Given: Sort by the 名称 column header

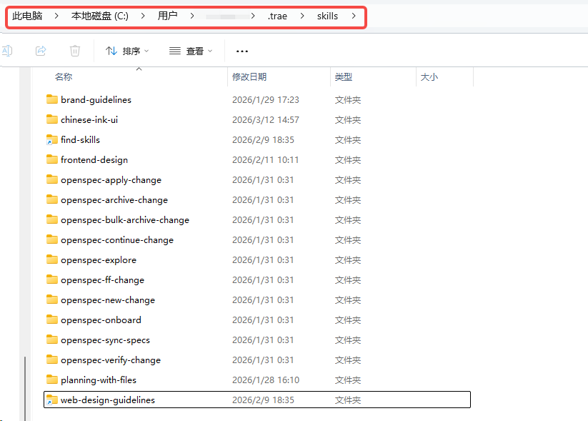Looking at the screenshot, I should click(x=64, y=77).
